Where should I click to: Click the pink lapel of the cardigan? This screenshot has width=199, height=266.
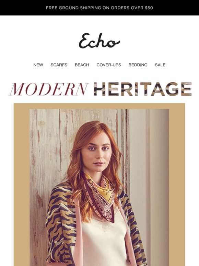[x=78, y=234]
